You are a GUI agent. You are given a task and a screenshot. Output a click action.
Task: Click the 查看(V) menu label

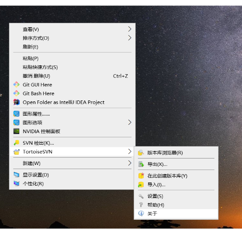click(x=31, y=29)
